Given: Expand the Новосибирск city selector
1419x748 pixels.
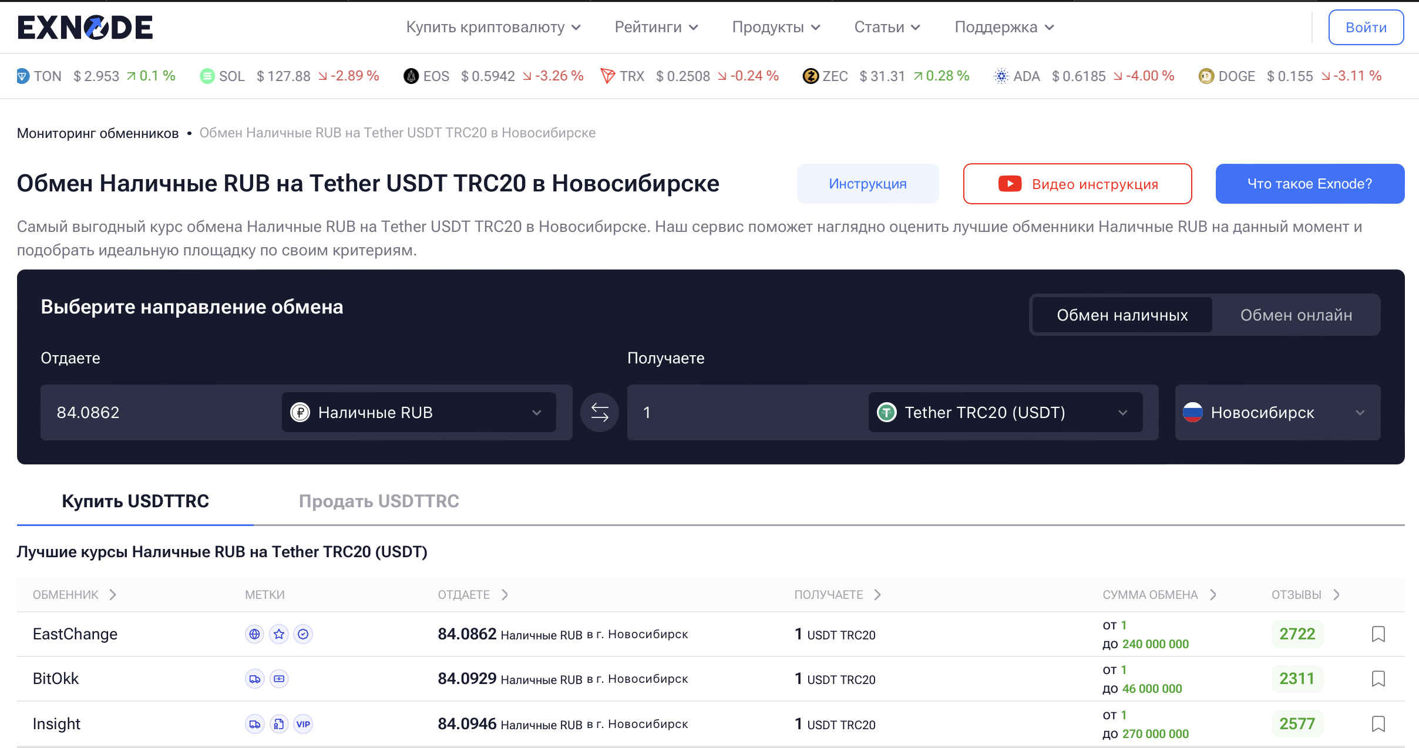Looking at the screenshot, I should point(1277,412).
